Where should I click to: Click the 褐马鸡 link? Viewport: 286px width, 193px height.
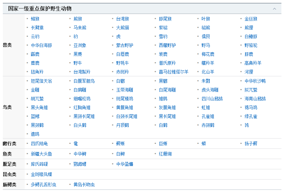[251, 108]
